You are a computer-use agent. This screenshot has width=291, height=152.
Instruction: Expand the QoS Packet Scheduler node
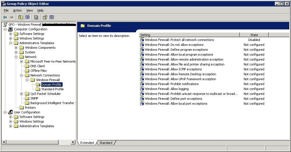pos(21,94)
